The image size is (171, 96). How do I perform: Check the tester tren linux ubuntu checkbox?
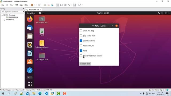pos(81,56)
